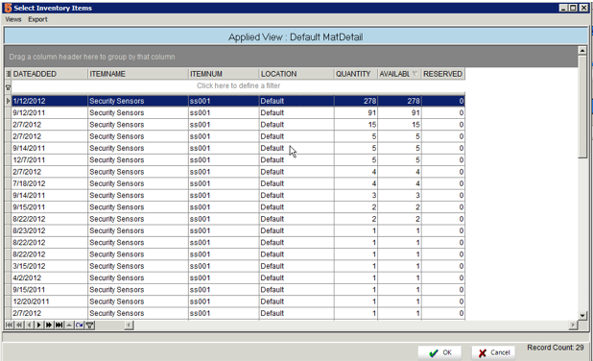This screenshot has width=593, height=361.
Task: Click the QUANTITY cell showing 91
Action: (x=356, y=112)
